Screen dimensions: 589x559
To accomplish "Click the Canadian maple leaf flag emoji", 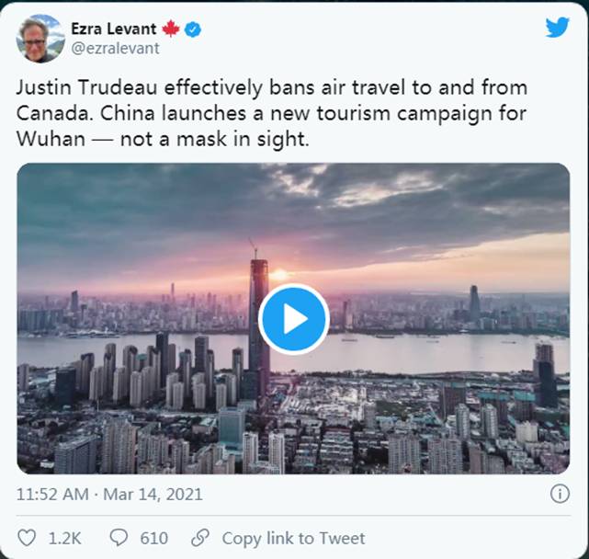I will coord(170,29).
